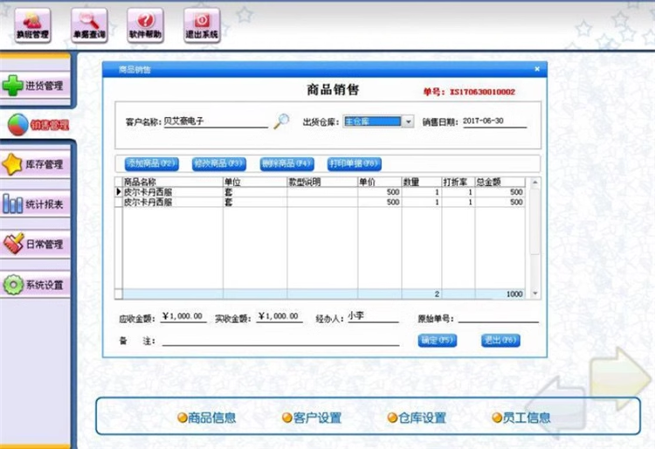Screen dimensions: 655x449
Task: Click the 客户名称 input field
Action: 216,121
